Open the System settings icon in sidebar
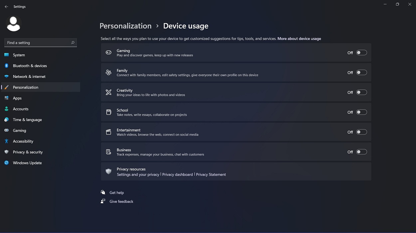 (7, 55)
